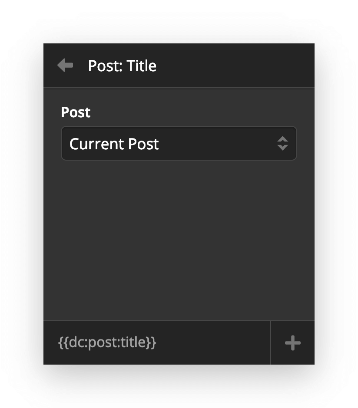Click the stepper arrows inside Current Post field
Image resolution: width=358 pixels, height=408 pixels.
[x=282, y=143]
